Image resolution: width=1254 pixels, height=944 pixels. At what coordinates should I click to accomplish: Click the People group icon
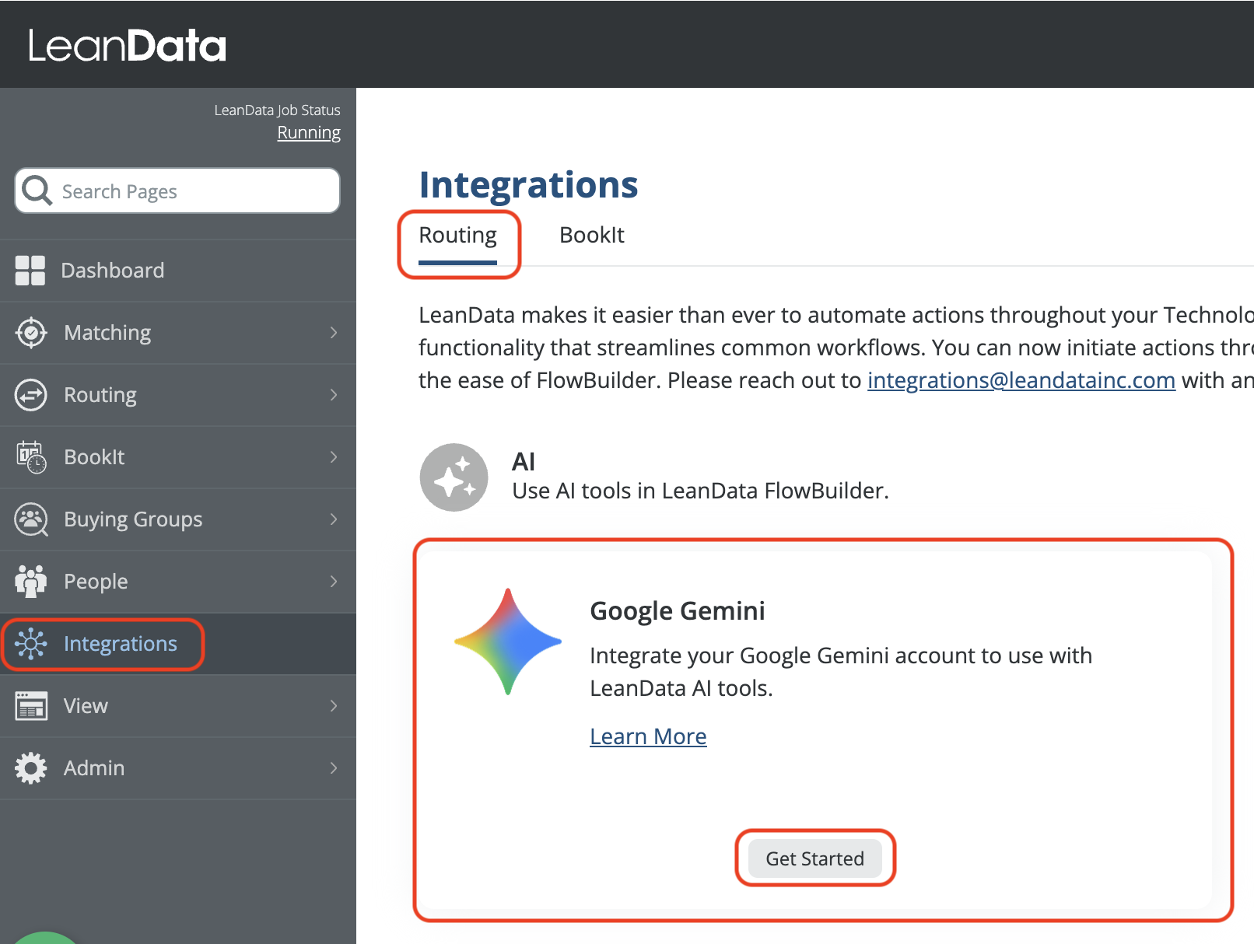coord(31,582)
